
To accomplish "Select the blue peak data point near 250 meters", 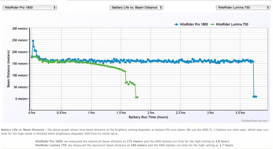I will pyautogui.click(x=33, y=41).
